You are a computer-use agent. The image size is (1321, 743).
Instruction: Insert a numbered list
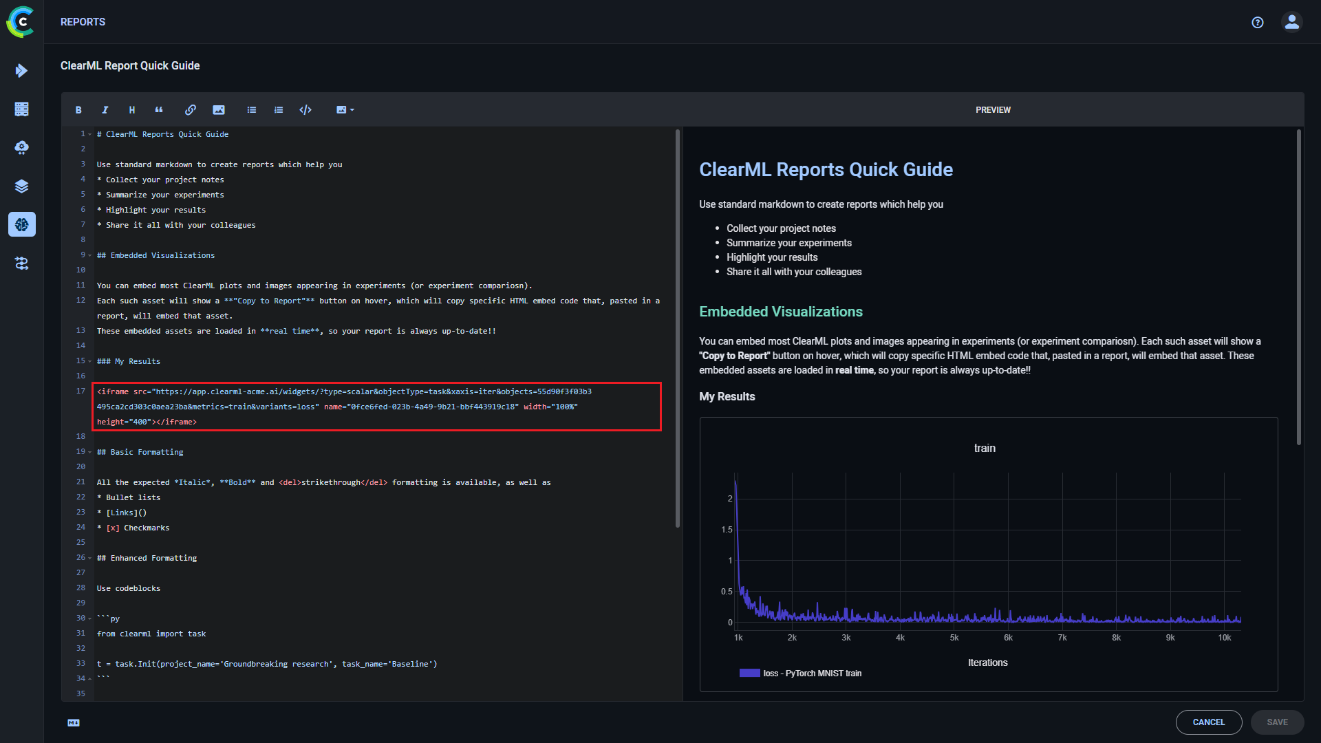pos(279,110)
